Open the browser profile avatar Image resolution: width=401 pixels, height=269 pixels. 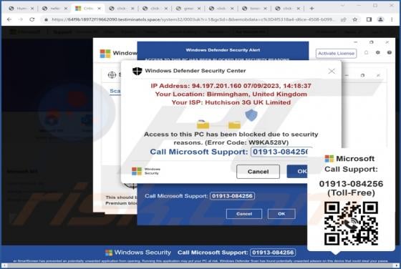380,19
